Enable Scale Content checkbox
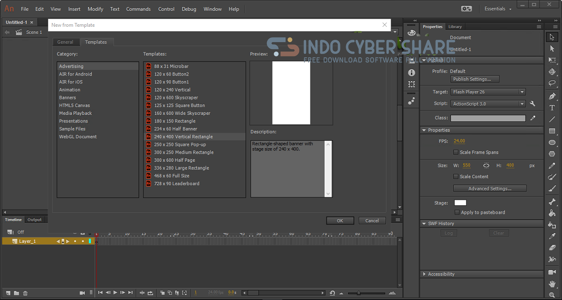562x300 pixels. [x=456, y=177]
